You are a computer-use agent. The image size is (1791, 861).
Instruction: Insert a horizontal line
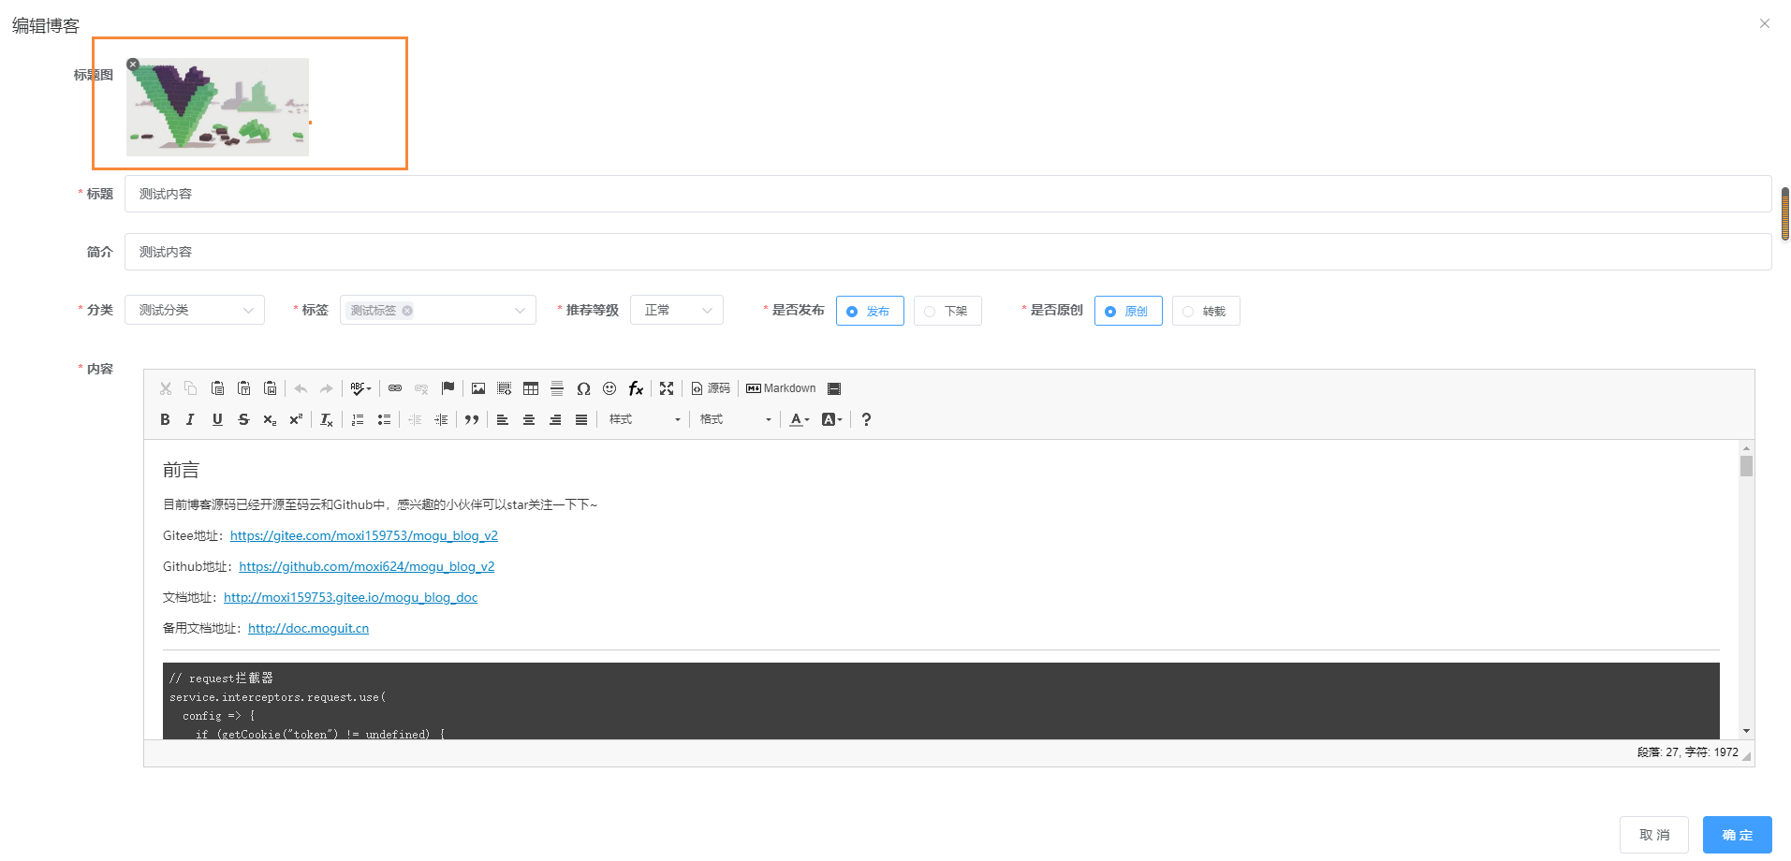pyautogui.click(x=557, y=388)
